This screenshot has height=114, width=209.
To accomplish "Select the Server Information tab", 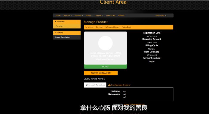I will tap(95, 85).
